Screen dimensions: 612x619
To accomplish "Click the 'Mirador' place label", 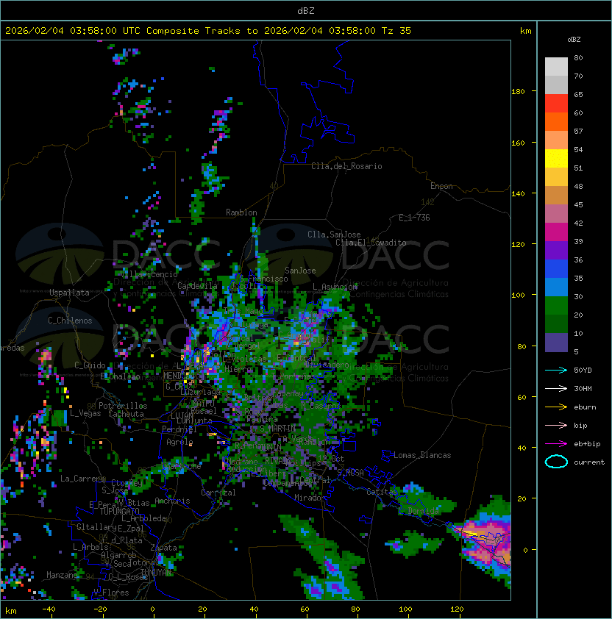I will (x=310, y=498).
